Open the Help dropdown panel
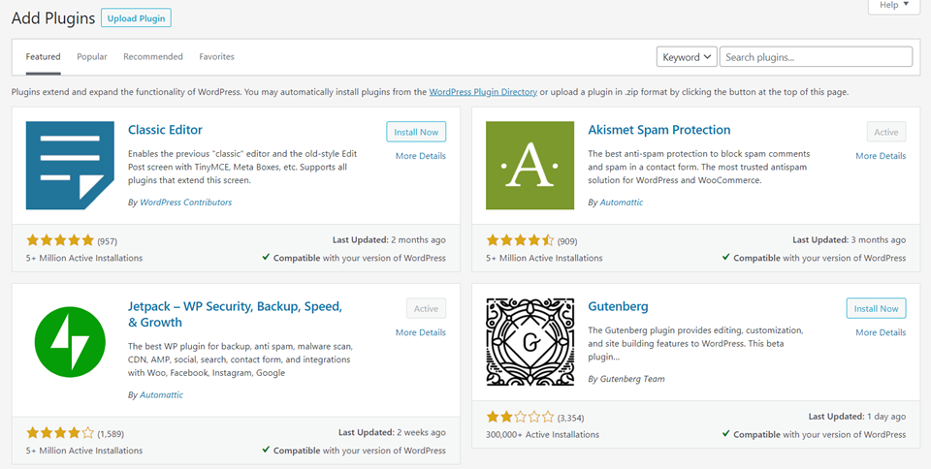Image resolution: width=931 pixels, height=469 pixels. [893, 6]
